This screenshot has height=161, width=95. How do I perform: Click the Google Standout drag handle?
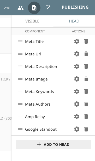20,129
